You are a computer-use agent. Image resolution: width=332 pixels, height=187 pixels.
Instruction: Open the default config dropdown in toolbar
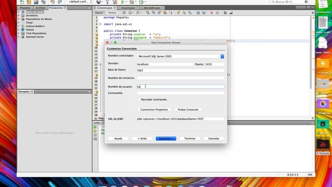pyautogui.click(x=80, y=2)
